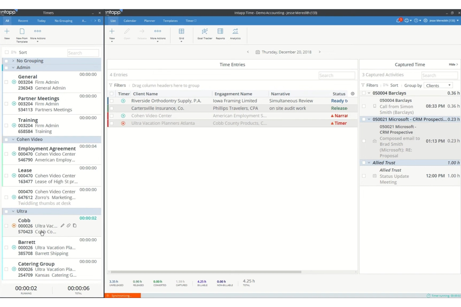Viewport: 461px width, 307px height.
Task: Open the Templates tab
Action: coord(170,21)
